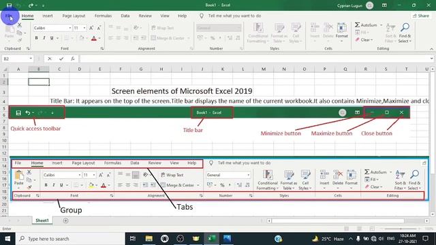Click the AutoSum sigma in the top ribbon
Image resolution: width=436 pixels, height=245 pixels.
pyautogui.click(x=358, y=25)
